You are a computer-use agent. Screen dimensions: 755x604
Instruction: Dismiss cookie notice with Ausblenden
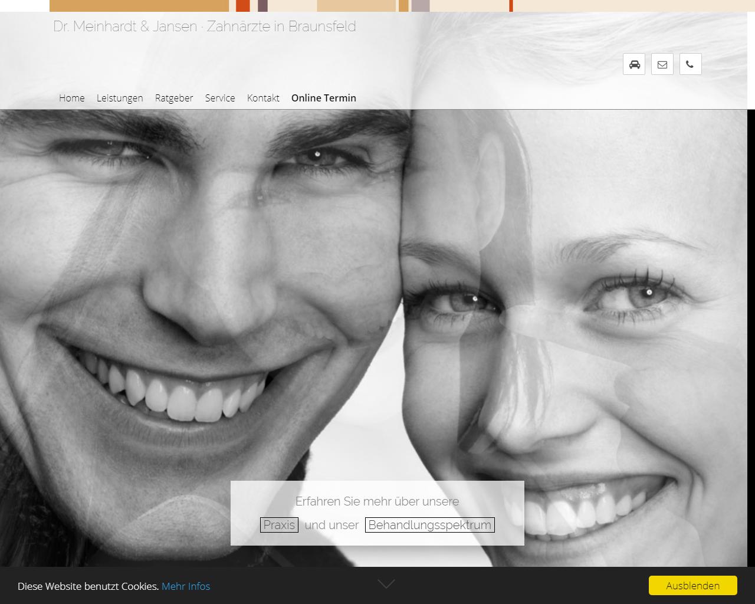coord(693,586)
